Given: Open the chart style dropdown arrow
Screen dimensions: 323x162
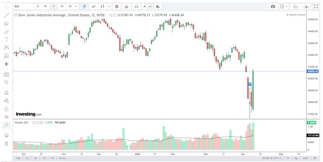Looking at the screenshot, I should 109,6.
